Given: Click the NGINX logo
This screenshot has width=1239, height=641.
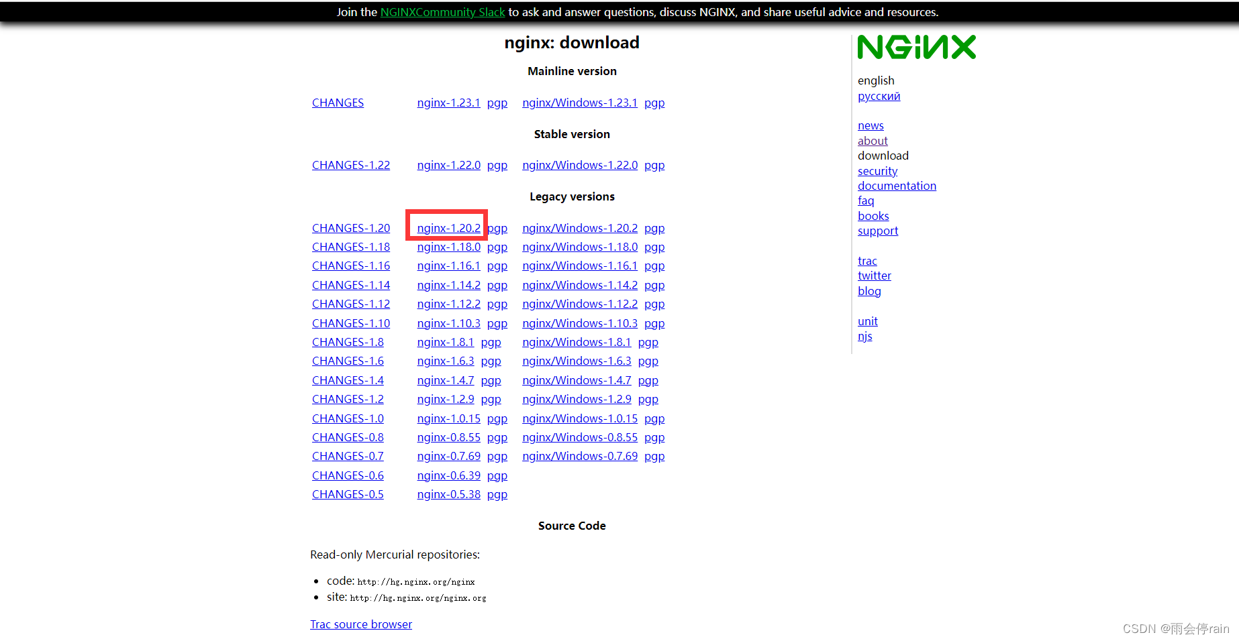Looking at the screenshot, I should coord(917,47).
